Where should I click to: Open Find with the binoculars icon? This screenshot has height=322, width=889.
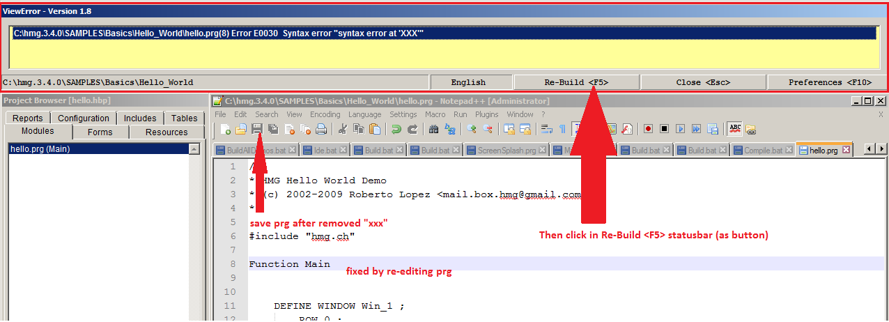coord(433,129)
